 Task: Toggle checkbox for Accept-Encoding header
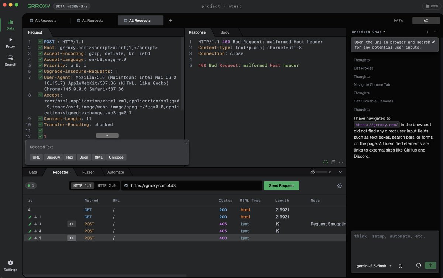40,53
